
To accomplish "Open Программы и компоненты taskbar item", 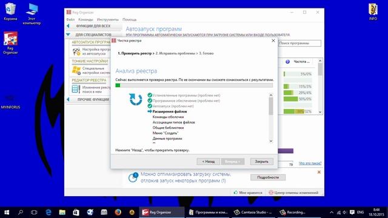I will click(209, 213).
